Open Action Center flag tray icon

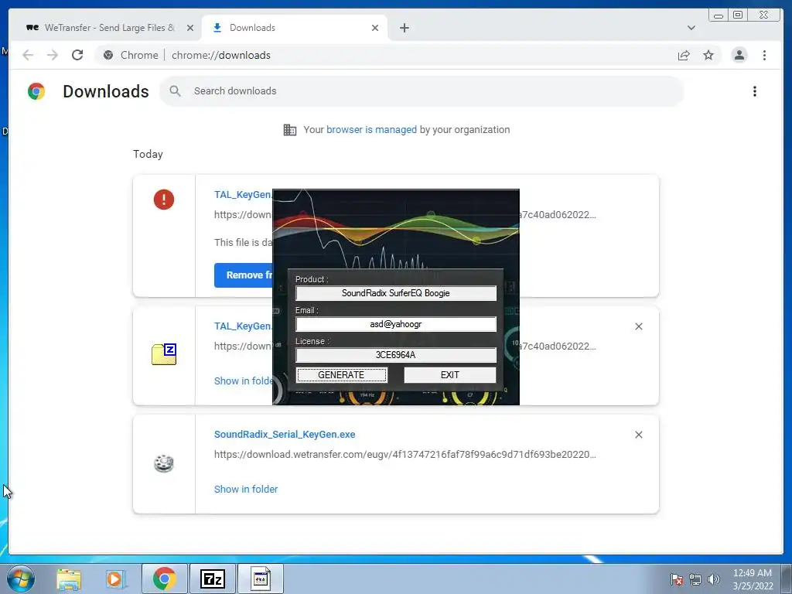(x=676, y=579)
